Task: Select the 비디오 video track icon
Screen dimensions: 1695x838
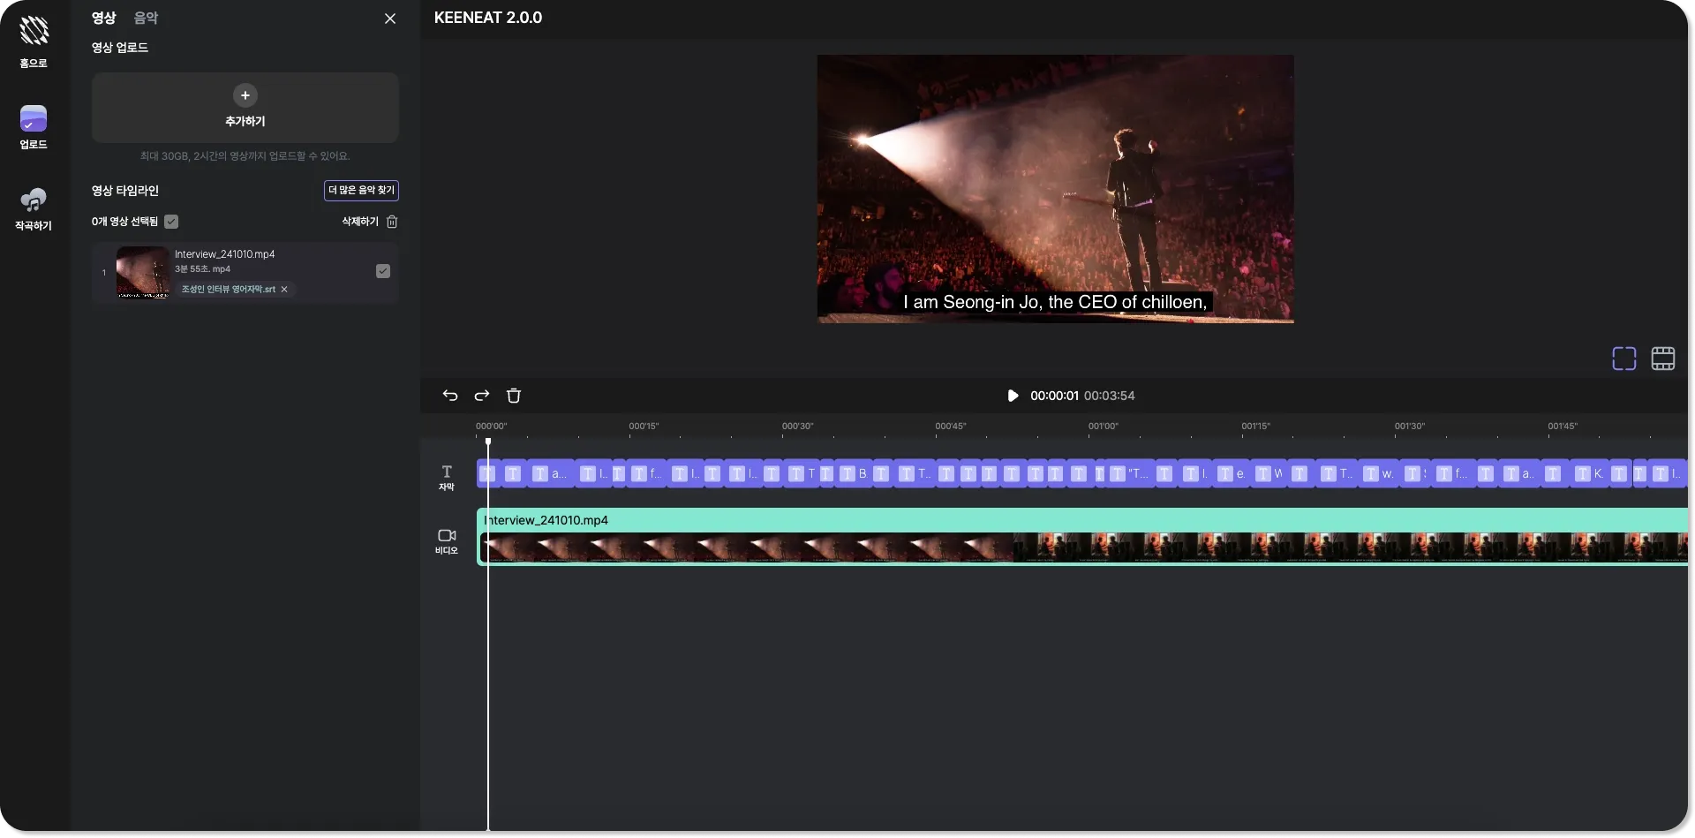Action: coord(447,541)
